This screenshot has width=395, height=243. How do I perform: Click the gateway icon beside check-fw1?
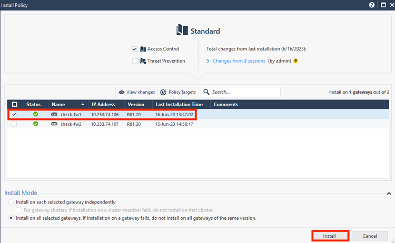[54, 114]
